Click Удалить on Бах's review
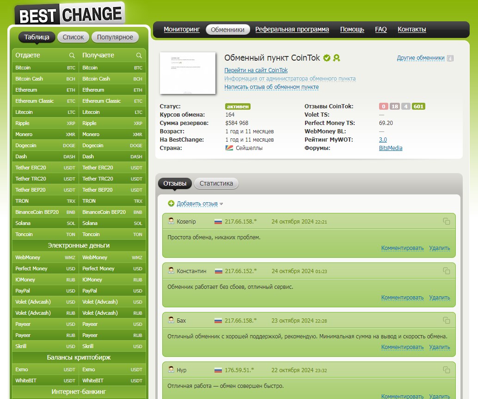 pyautogui.click(x=440, y=347)
